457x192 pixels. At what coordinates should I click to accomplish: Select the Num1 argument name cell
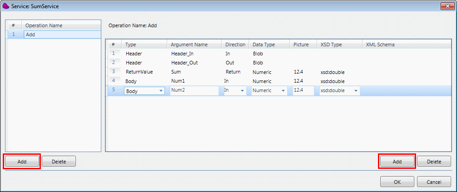point(178,81)
